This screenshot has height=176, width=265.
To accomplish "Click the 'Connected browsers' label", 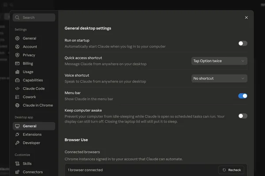I will [82, 152].
